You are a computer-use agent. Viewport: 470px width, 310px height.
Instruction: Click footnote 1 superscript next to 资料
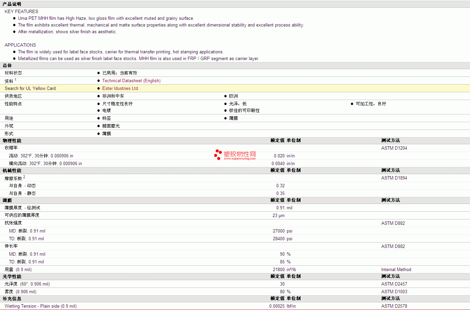coord(15,80)
